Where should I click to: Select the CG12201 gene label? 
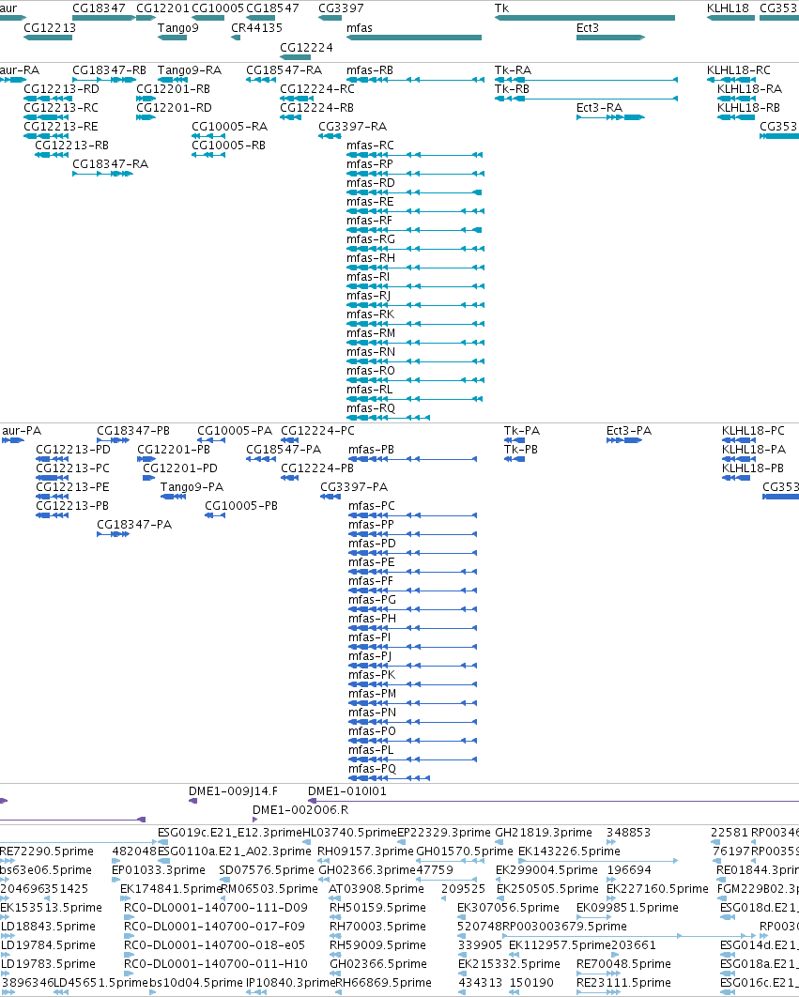coord(162,8)
